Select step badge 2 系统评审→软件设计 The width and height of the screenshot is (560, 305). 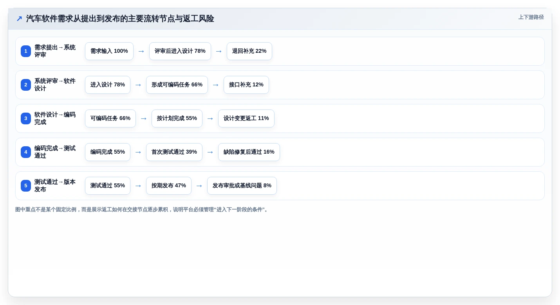click(x=26, y=85)
